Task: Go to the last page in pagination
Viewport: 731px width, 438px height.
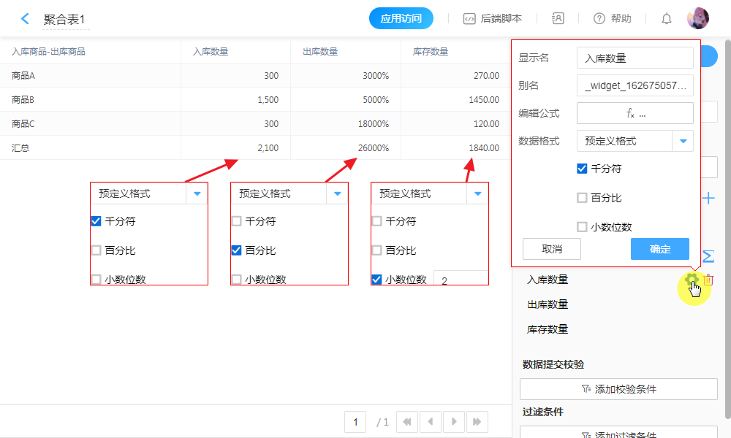Action: (477, 421)
